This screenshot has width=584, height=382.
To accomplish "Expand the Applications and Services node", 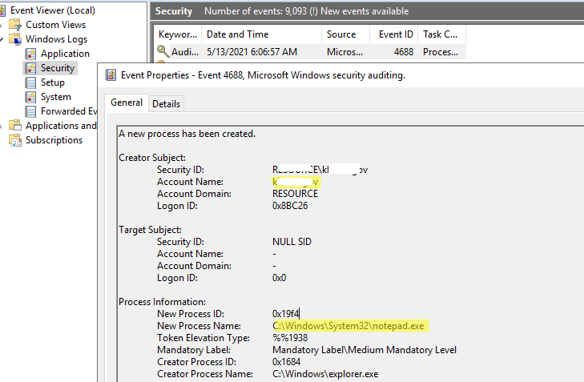I will click(x=2, y=126).
